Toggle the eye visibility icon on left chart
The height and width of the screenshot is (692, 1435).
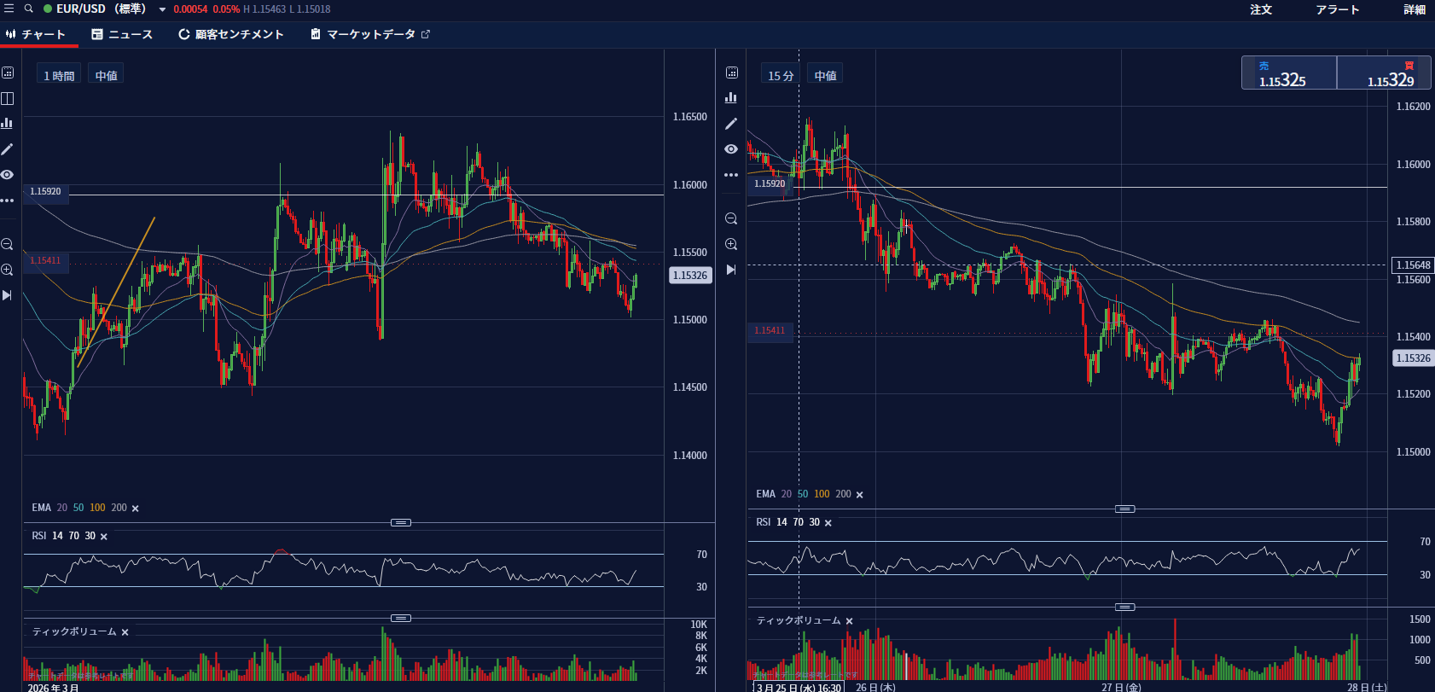(8, 174)
